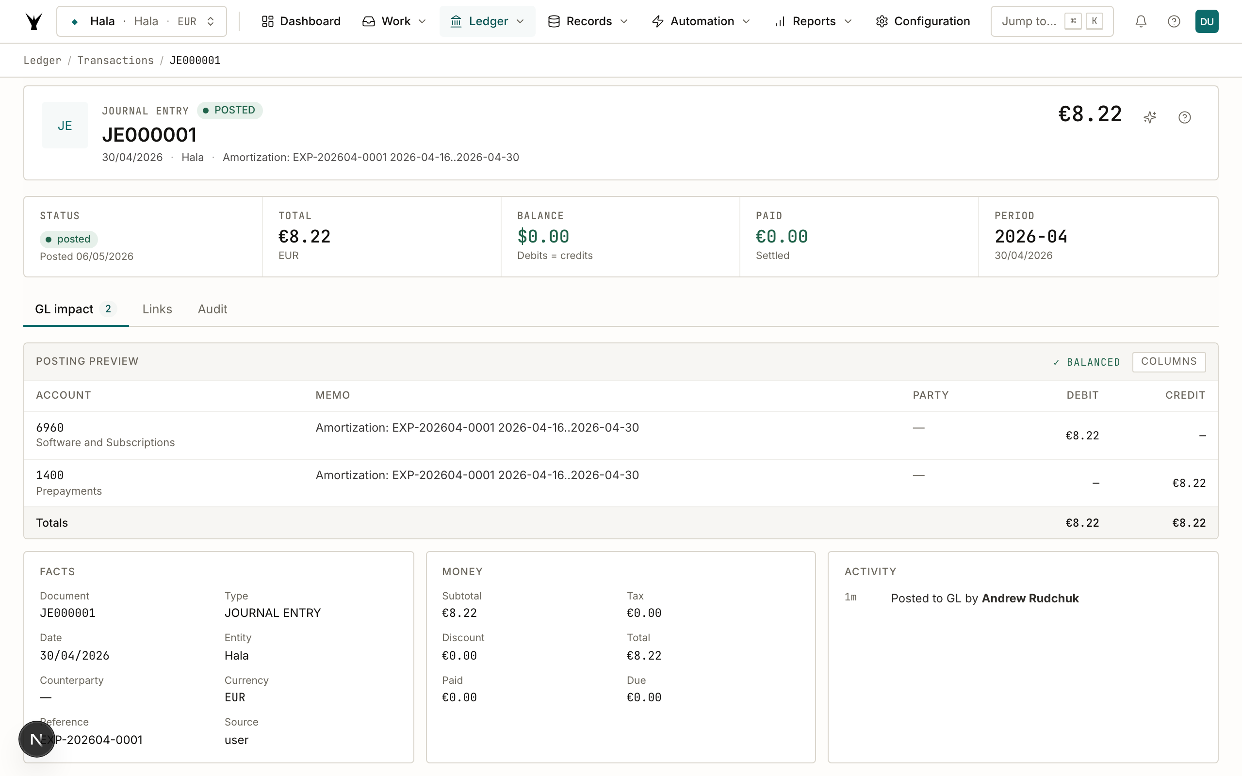Click the Records database icon

point(554,21)
